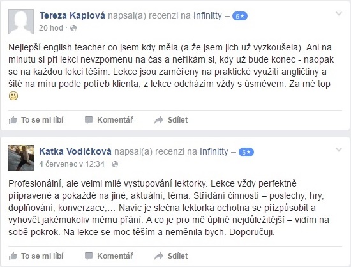Click share arrow icon on Tereza's review
This screenshot has width=351, height=267.
[159, 120]
